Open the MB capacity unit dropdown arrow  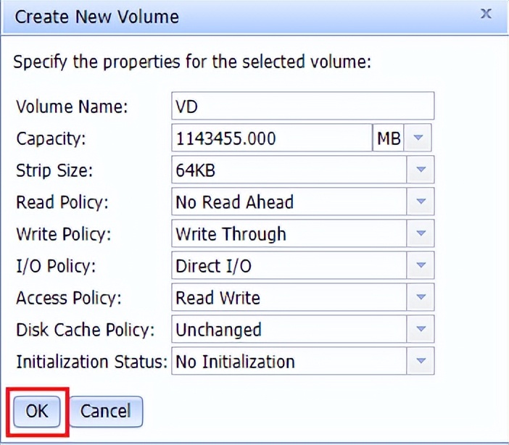(x=418, y=138)
